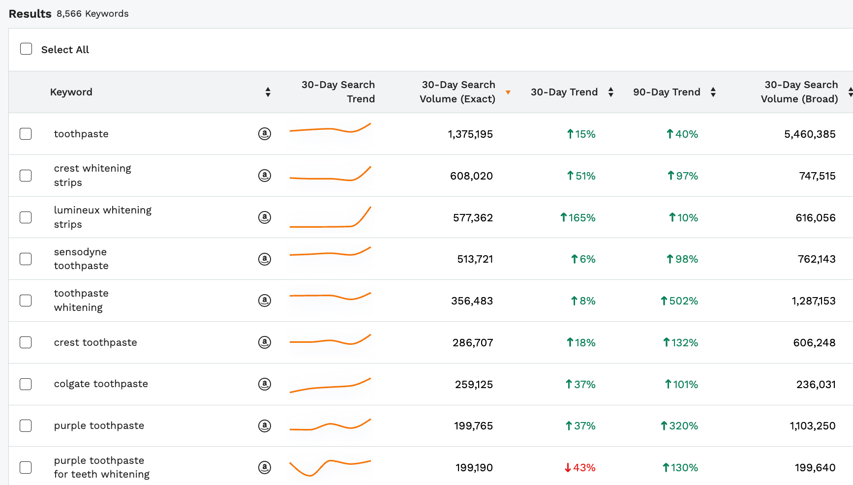Check purple toothpaste for teeth whitening checkbox

tap(26, 467)
